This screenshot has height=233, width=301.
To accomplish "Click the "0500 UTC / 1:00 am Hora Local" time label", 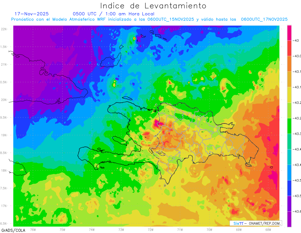I will pos(114,14).
